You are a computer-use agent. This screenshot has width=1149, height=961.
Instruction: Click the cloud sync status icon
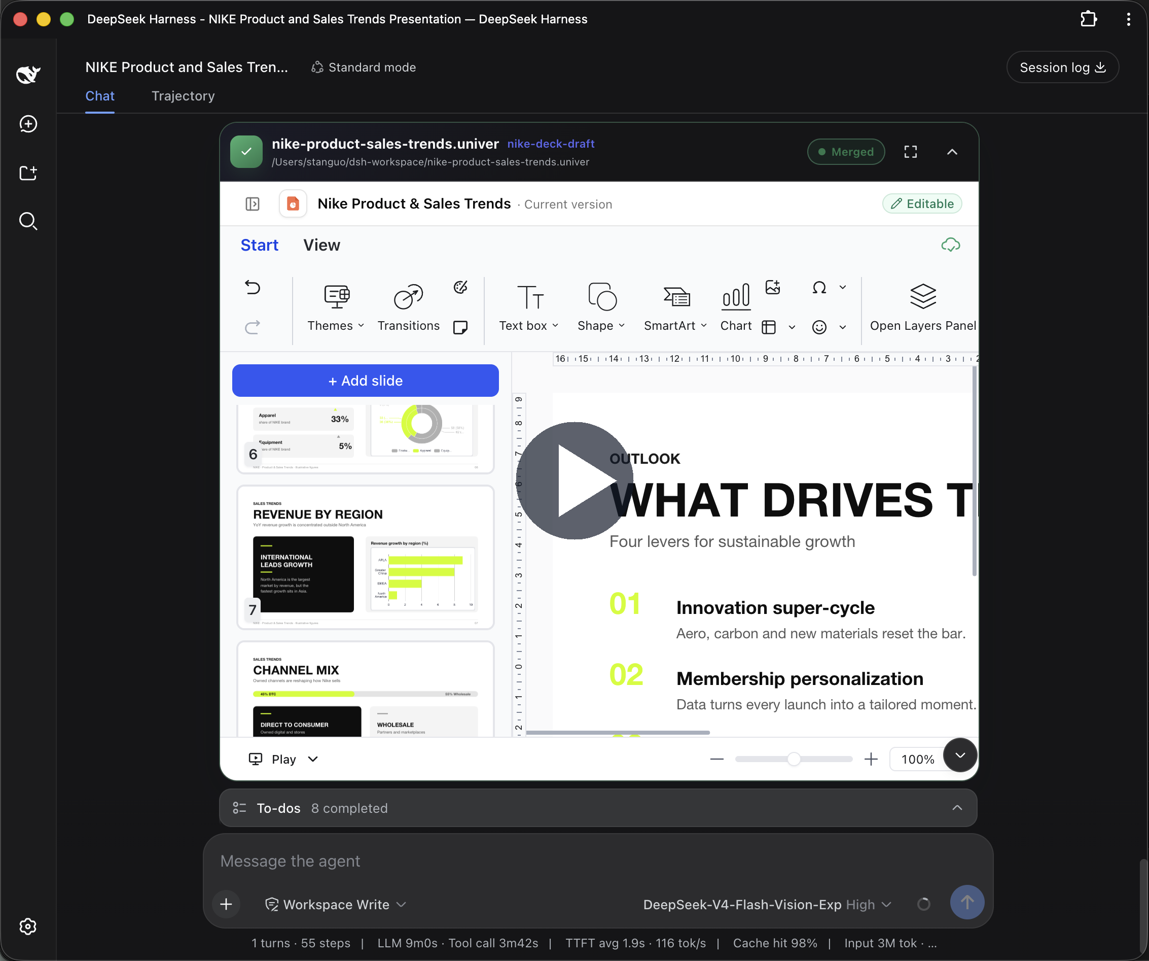coord(950,245)
